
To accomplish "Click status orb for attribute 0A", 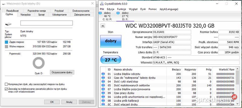I will coord(103,97).
